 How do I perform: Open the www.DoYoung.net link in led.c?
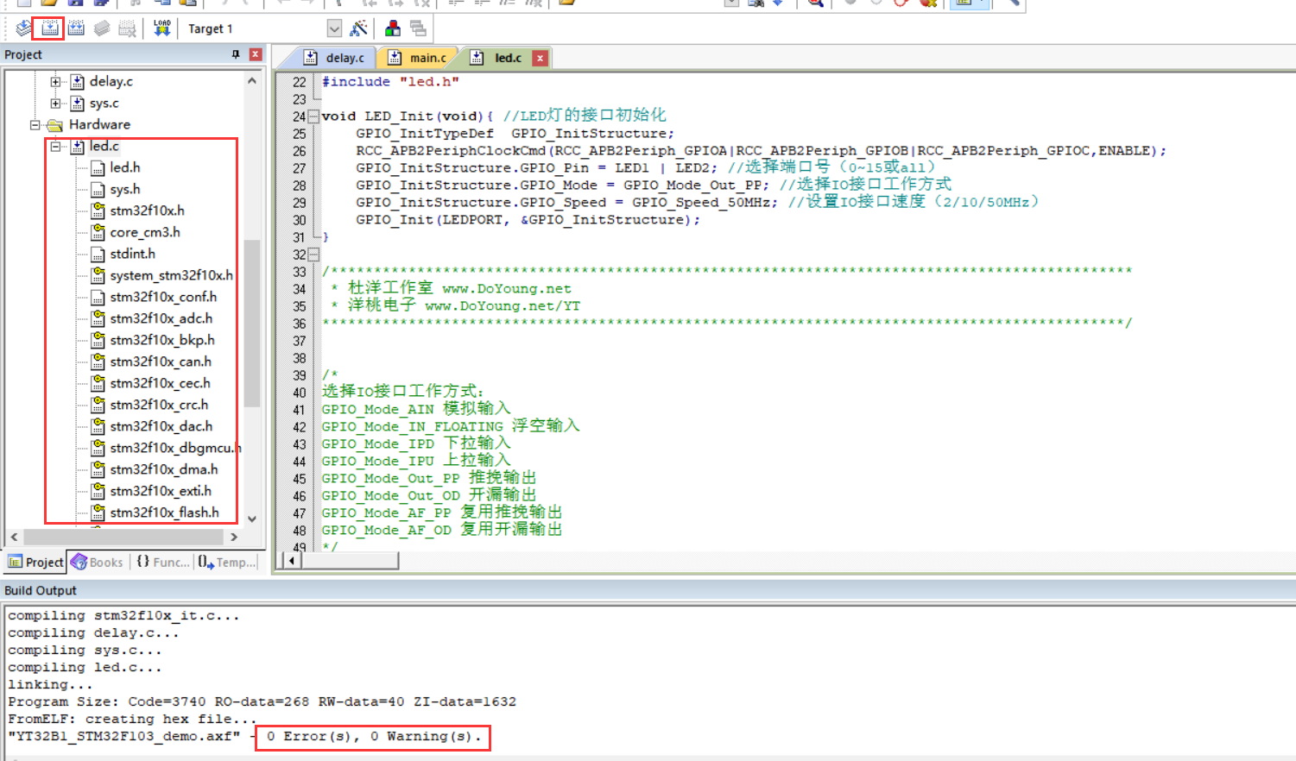(x=510, y=287)
